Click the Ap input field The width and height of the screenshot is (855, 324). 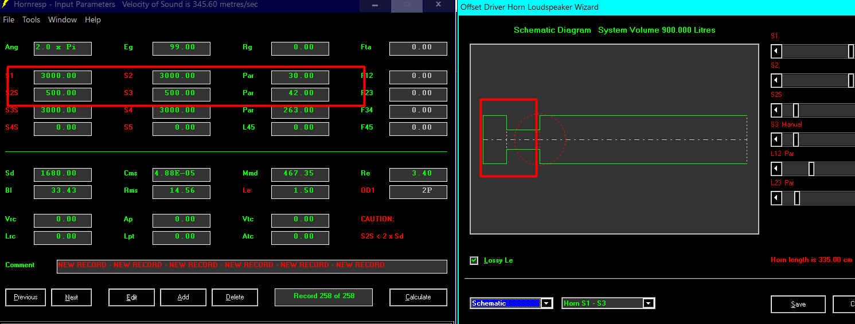click(x=181, y=220)
